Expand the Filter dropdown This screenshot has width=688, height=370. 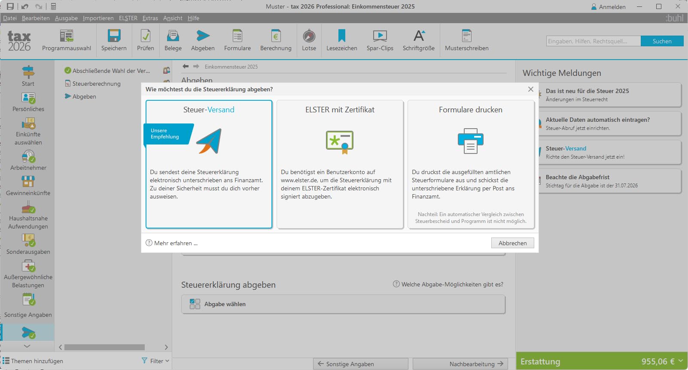pyautogui.click(x=155, y=361)
